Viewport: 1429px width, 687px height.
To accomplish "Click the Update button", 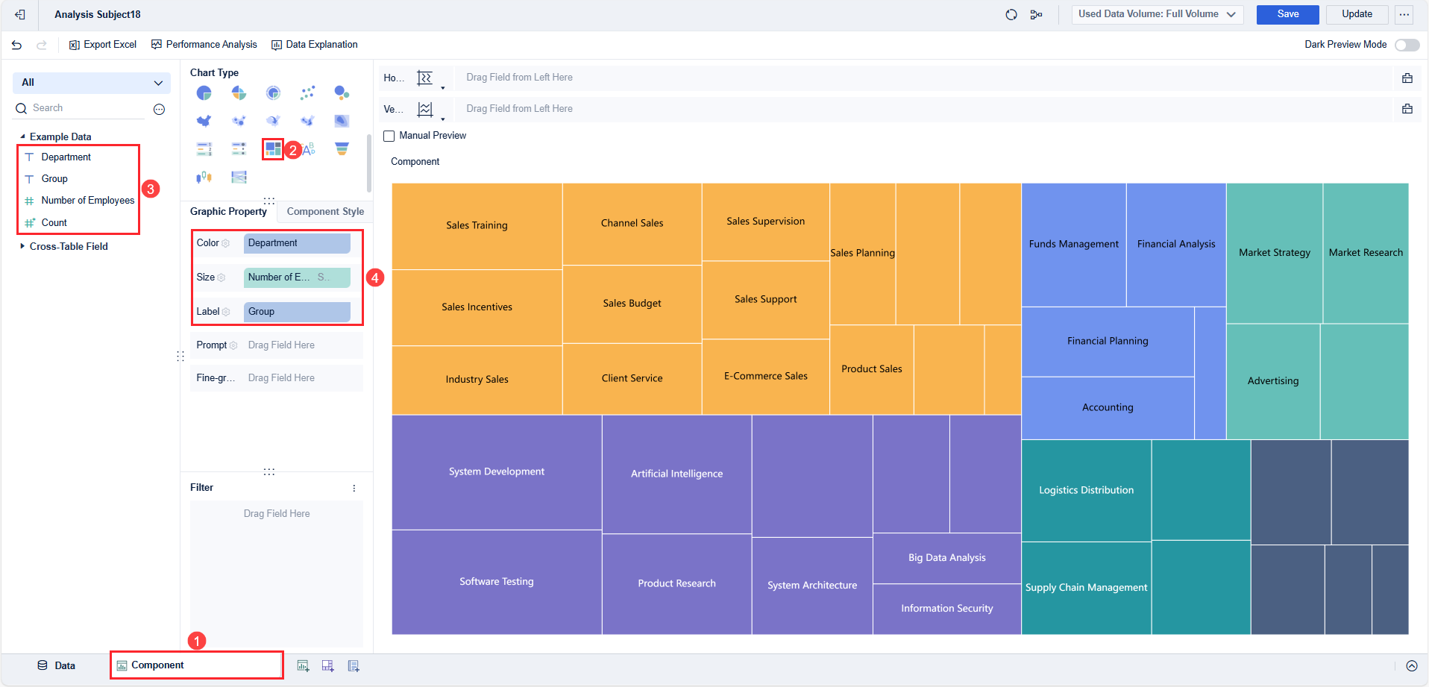I will [1357, 14].
